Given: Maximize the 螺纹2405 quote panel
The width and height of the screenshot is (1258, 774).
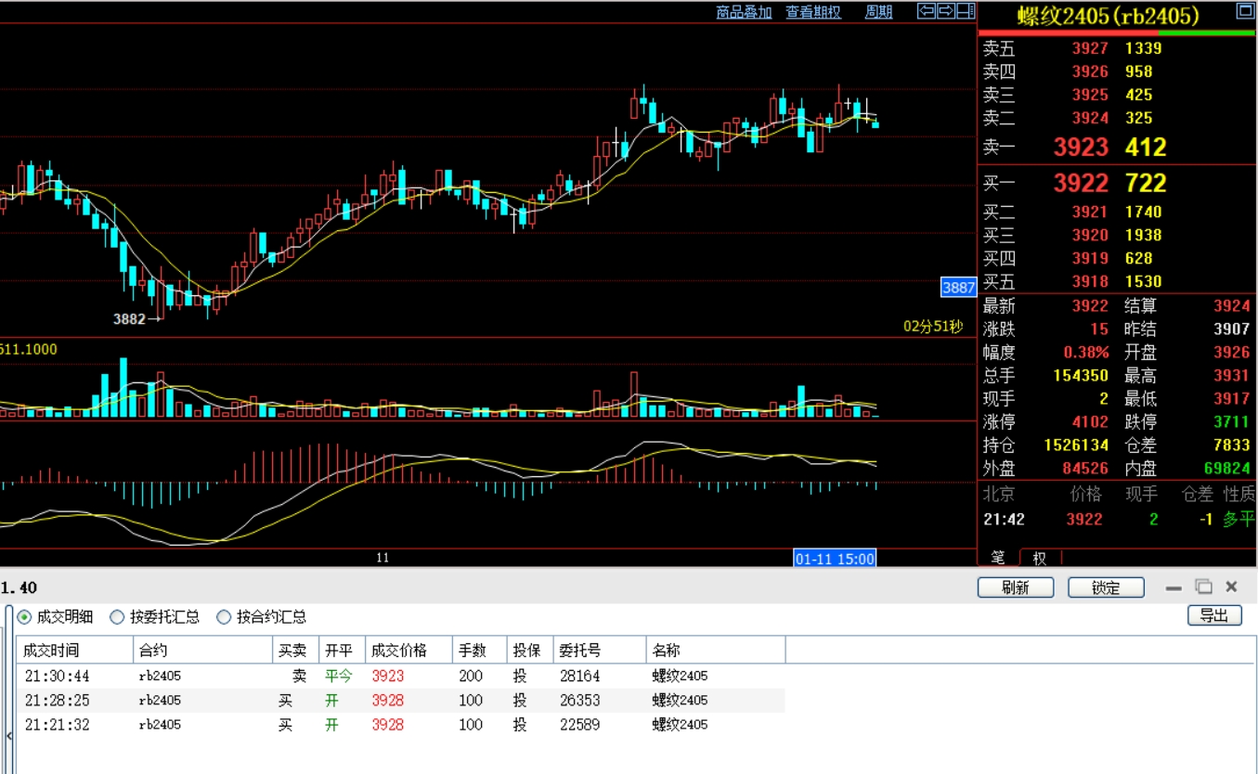Looking at the screenshot, I should [1245, 11].
